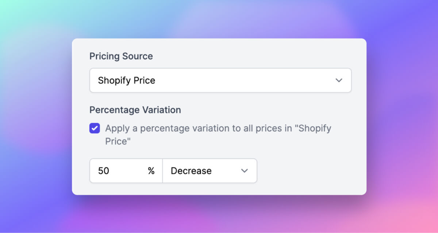The height and width of the screenshot is (233, 438).
Task: Click the chevron on the Decrease dropdown
Action: pyautogui.click(x=245, y=171)
